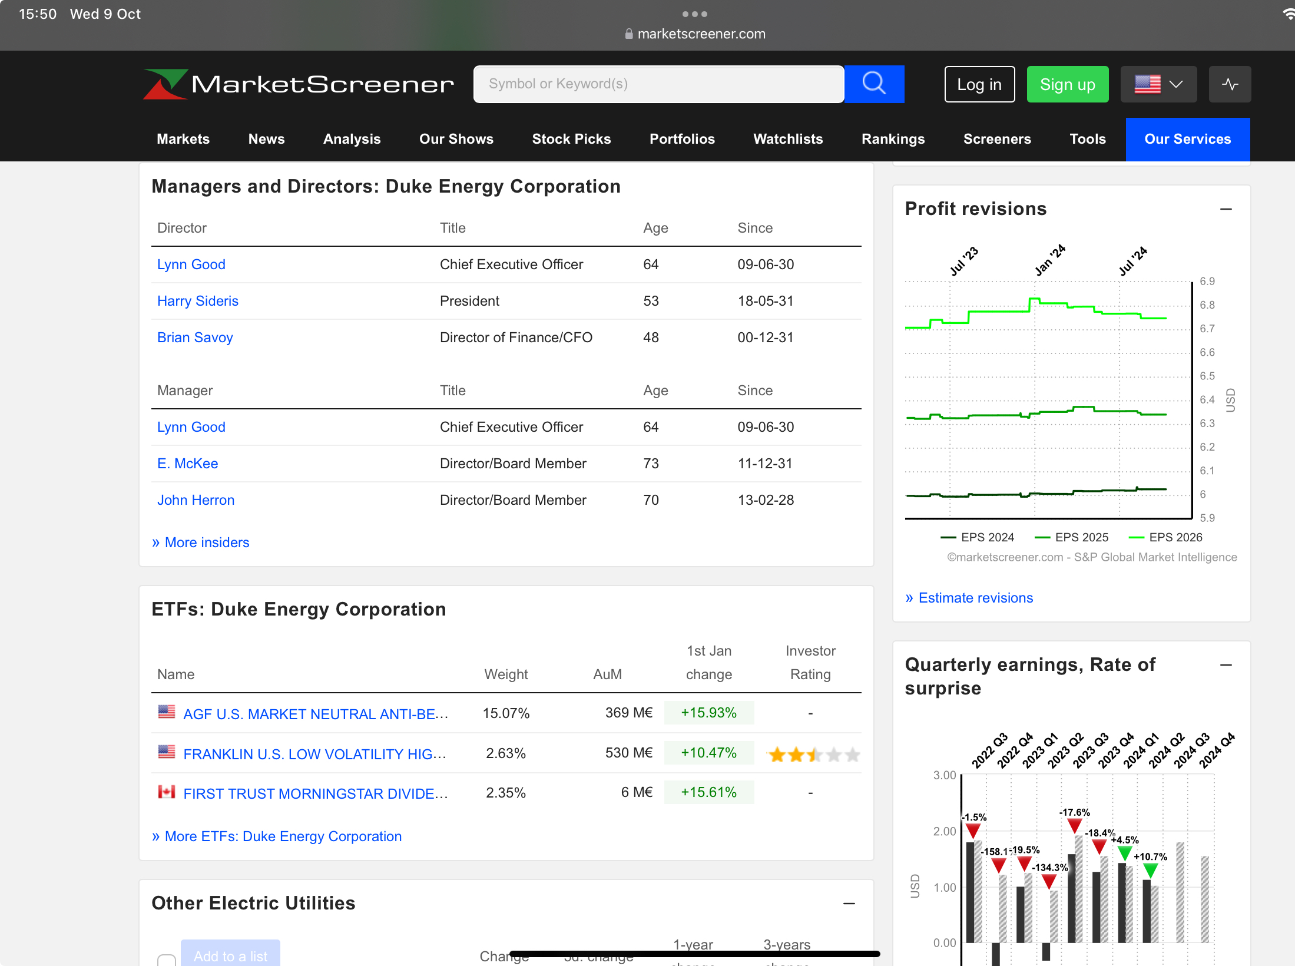Tick the select-all checkbox by Add to a list

point(167,960)
